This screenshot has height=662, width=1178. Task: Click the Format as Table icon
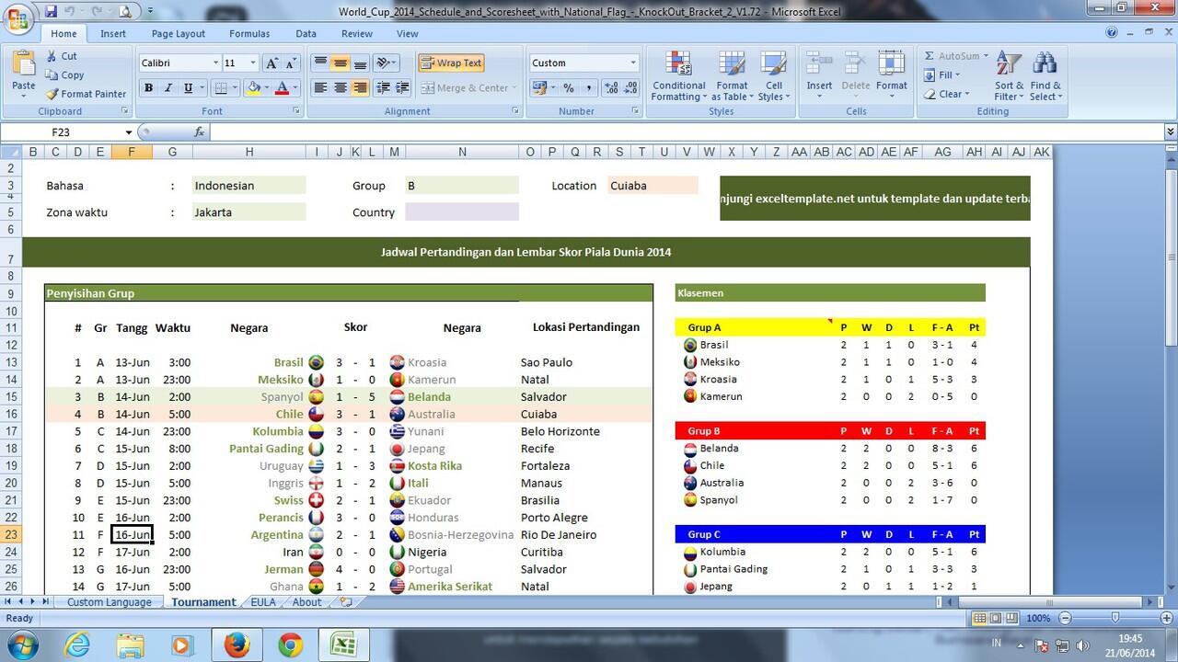click(x=733, y=64)
